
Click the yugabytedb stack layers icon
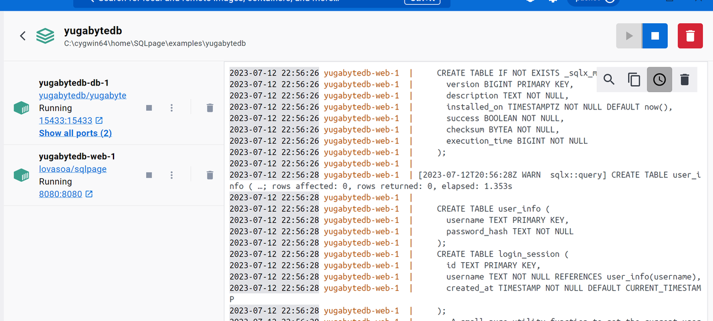click(x=45, y=36)
